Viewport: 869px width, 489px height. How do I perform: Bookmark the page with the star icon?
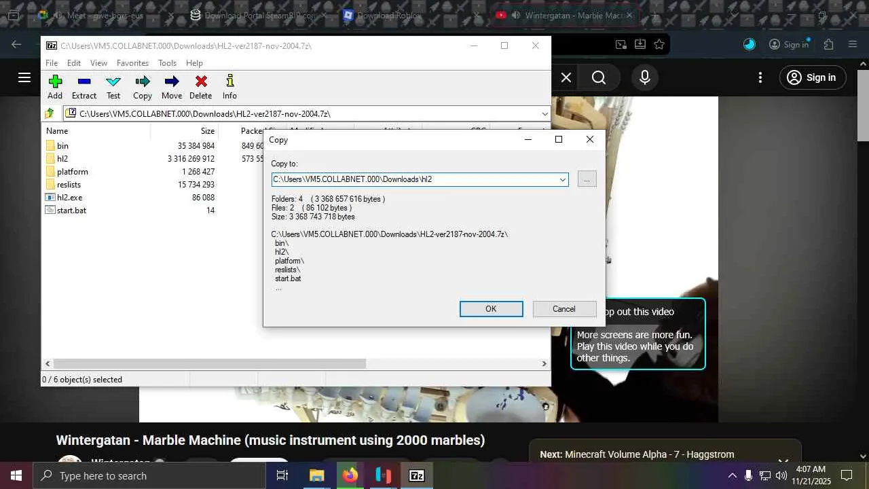pos(659,45)
